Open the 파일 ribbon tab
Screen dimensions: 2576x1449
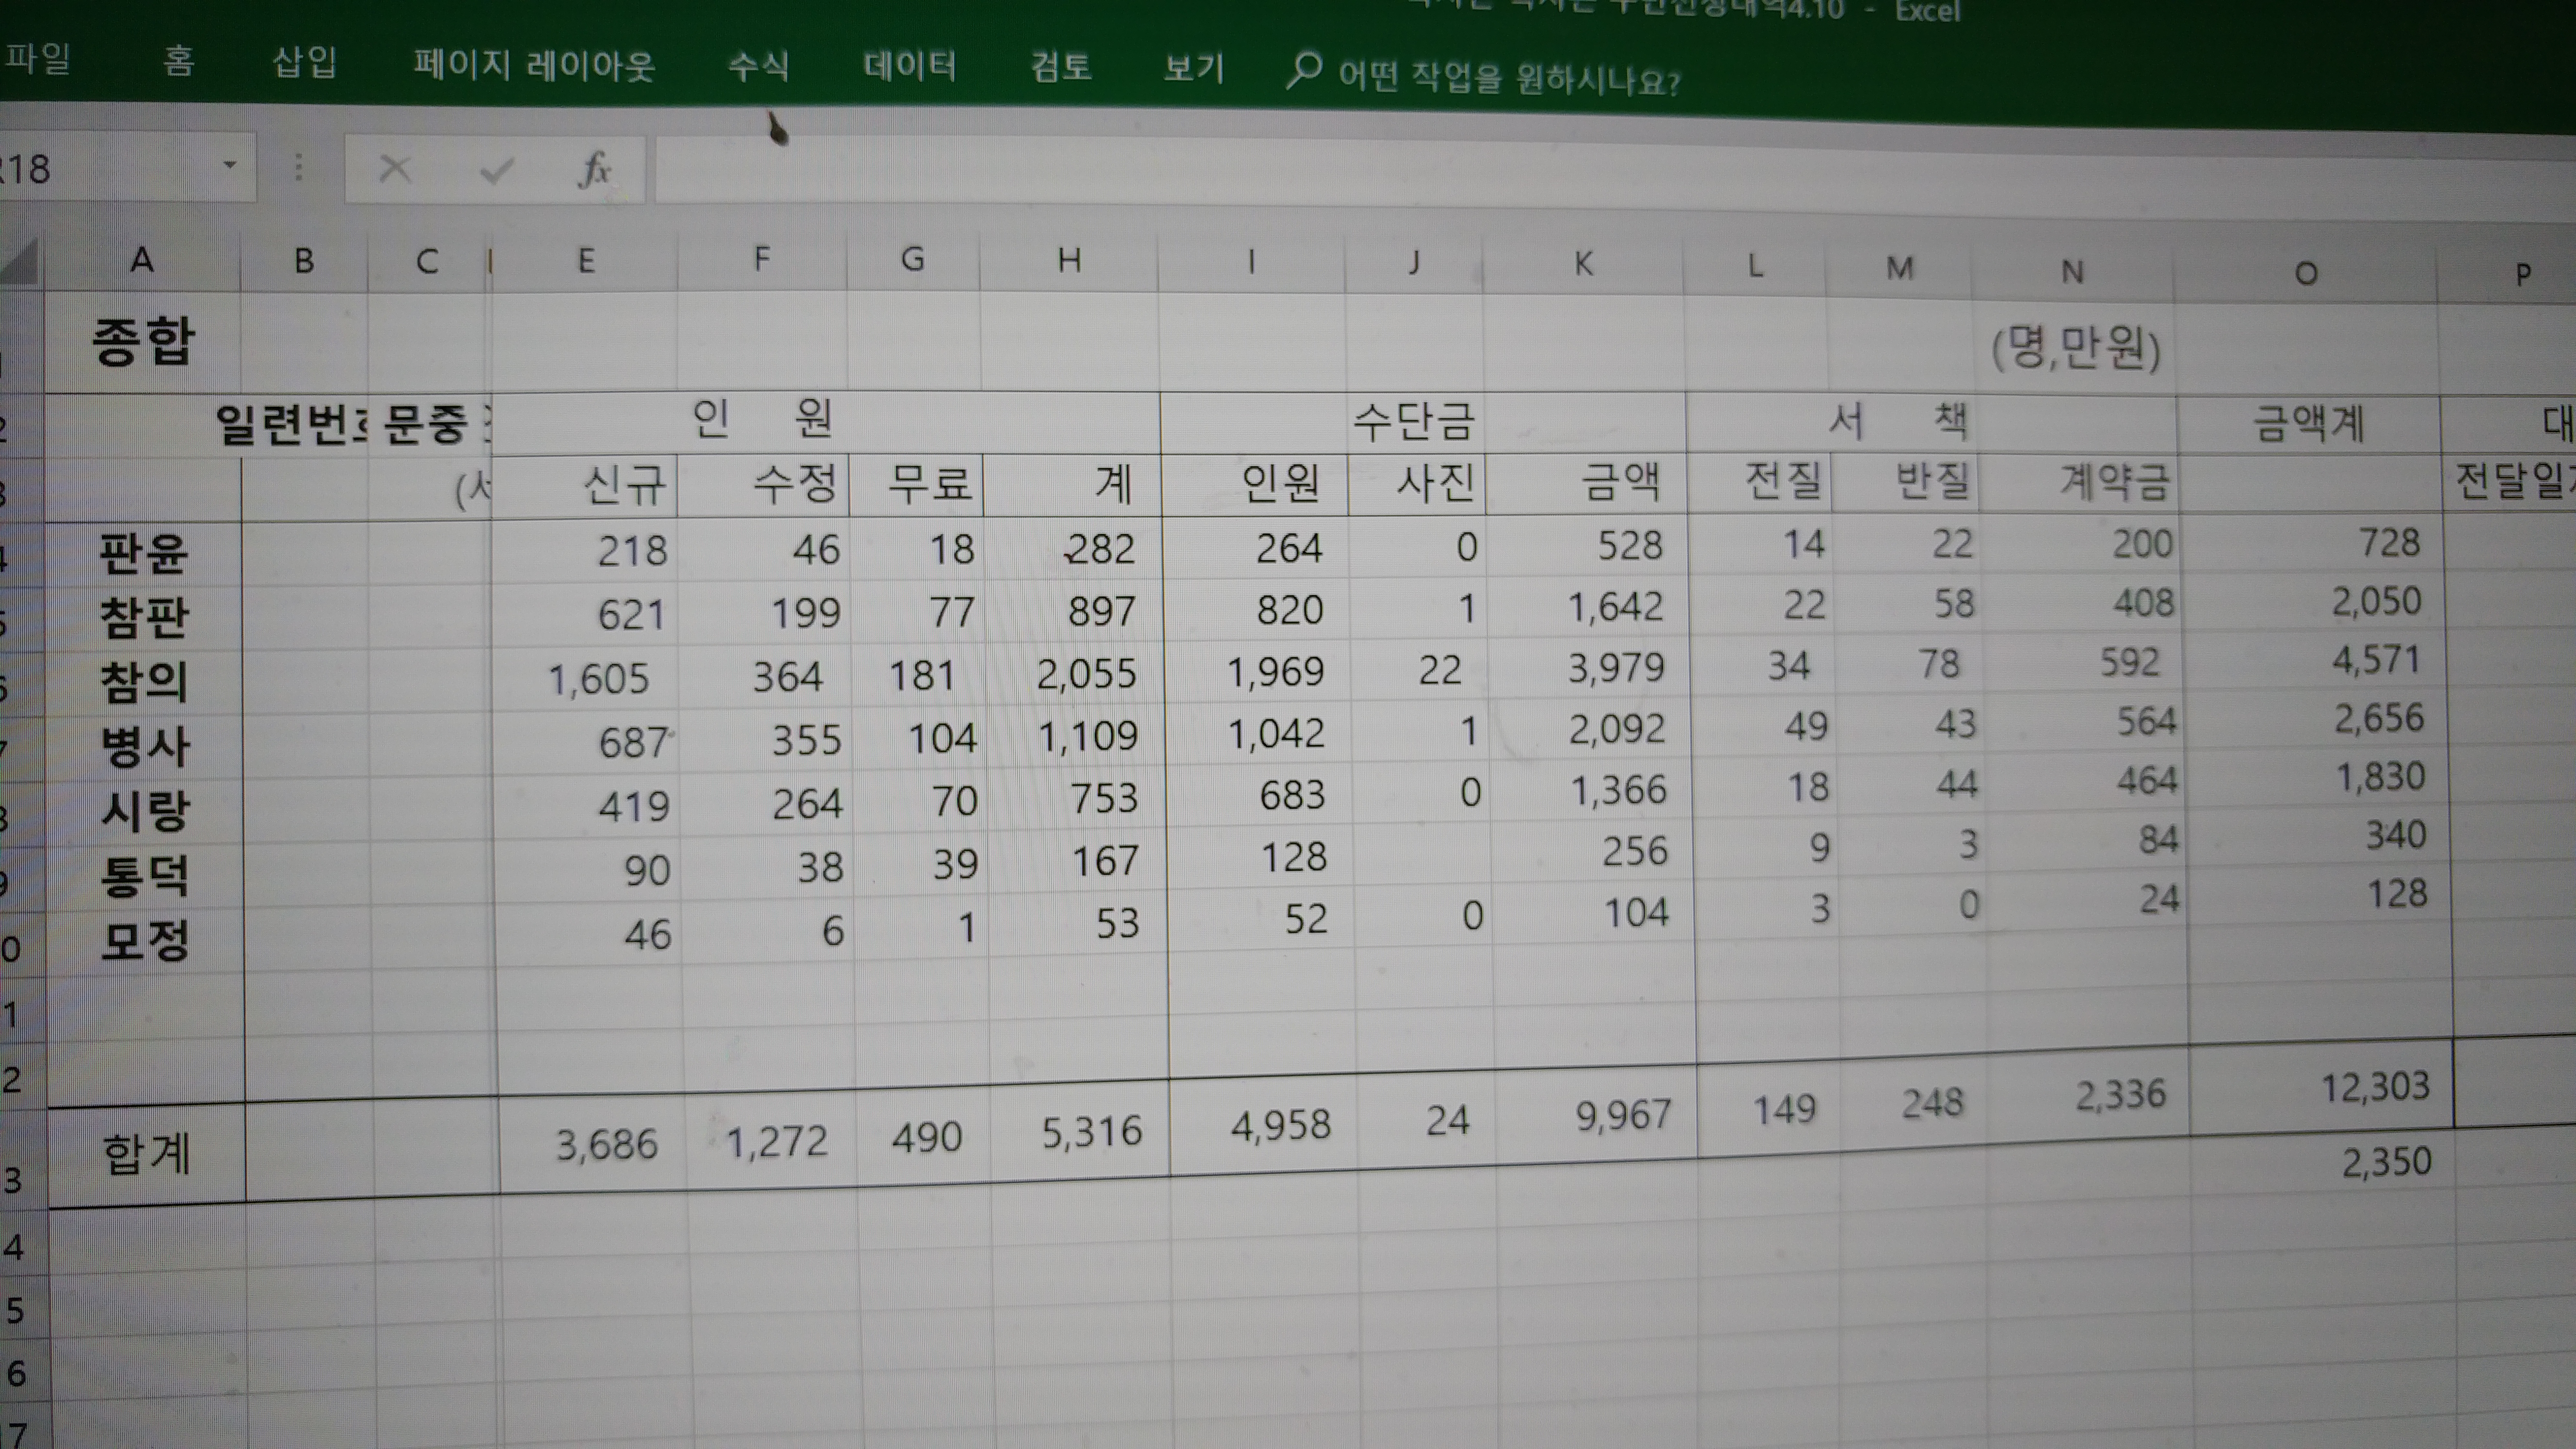point(37,59)
